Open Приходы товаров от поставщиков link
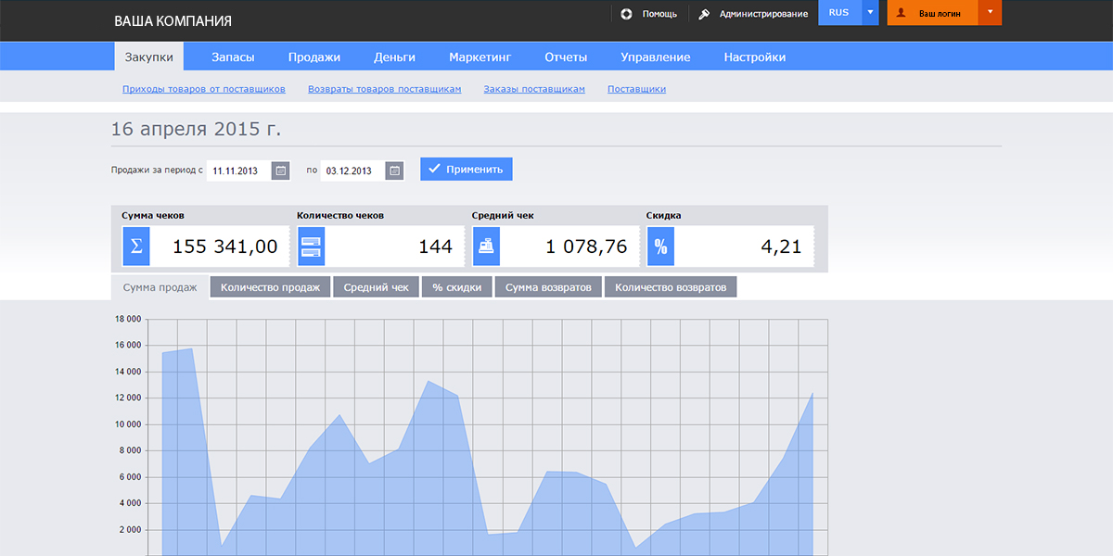The image size is (1113, 556). point(203,89)
